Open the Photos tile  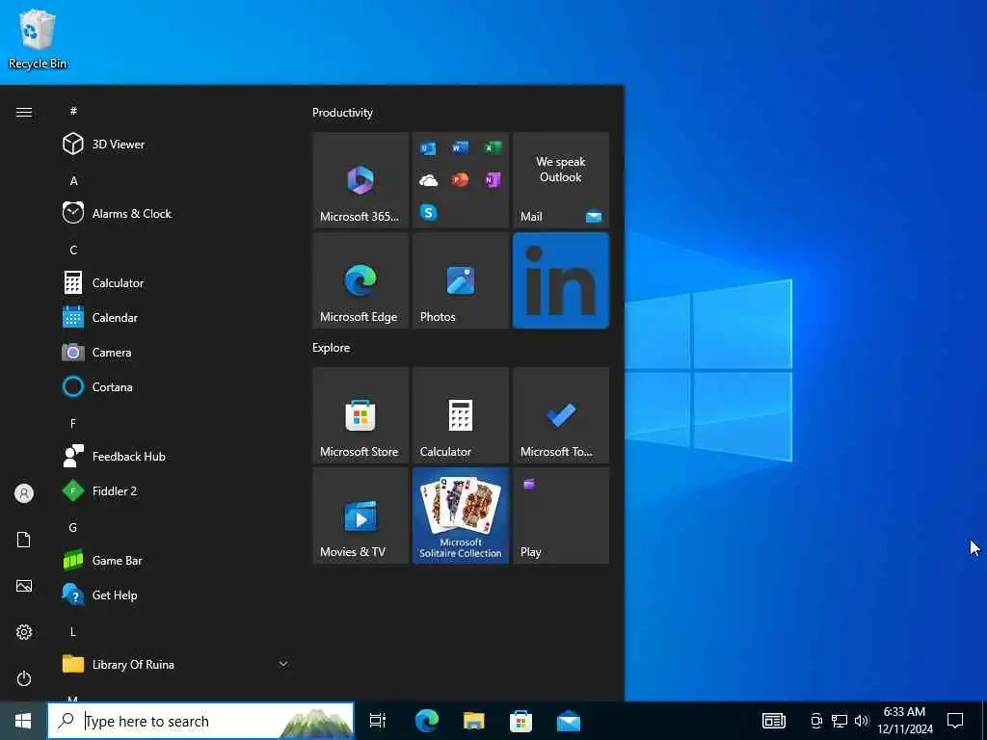click(x=461, y=280)
